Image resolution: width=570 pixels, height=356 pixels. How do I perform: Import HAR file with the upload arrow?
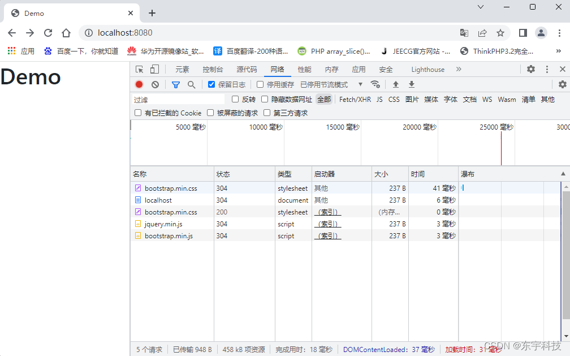click(x=396, y=84)
